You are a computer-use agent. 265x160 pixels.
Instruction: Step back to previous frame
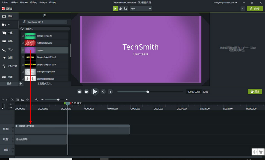point(79,92)
